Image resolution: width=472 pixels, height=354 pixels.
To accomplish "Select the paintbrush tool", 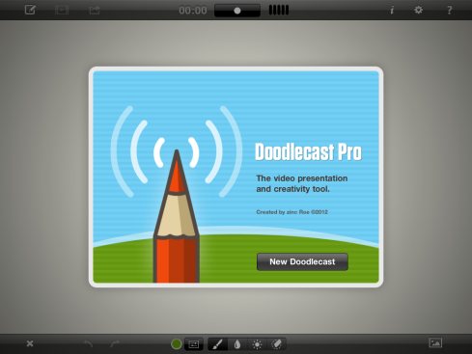I will 218,344.
